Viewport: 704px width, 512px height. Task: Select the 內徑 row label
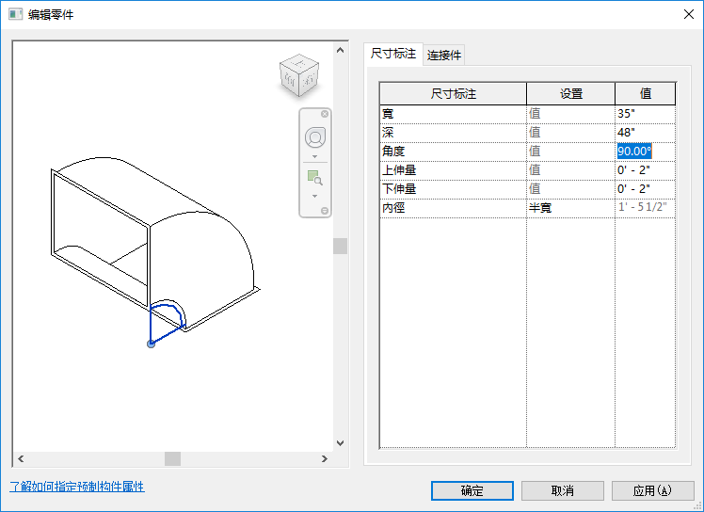pos(453,208)
